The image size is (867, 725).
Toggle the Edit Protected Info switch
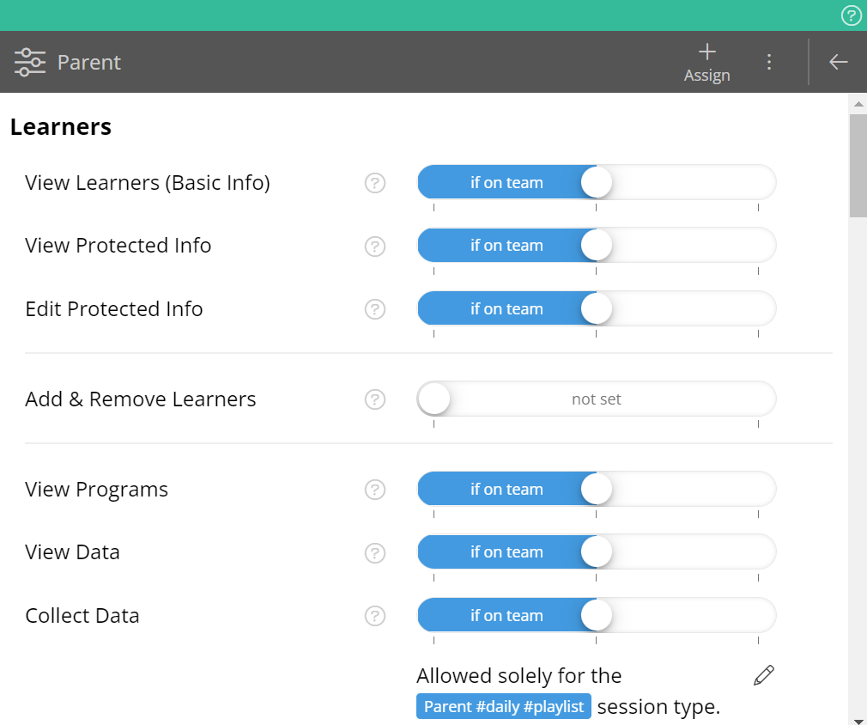pyautogui.click(x=596, y=309)
